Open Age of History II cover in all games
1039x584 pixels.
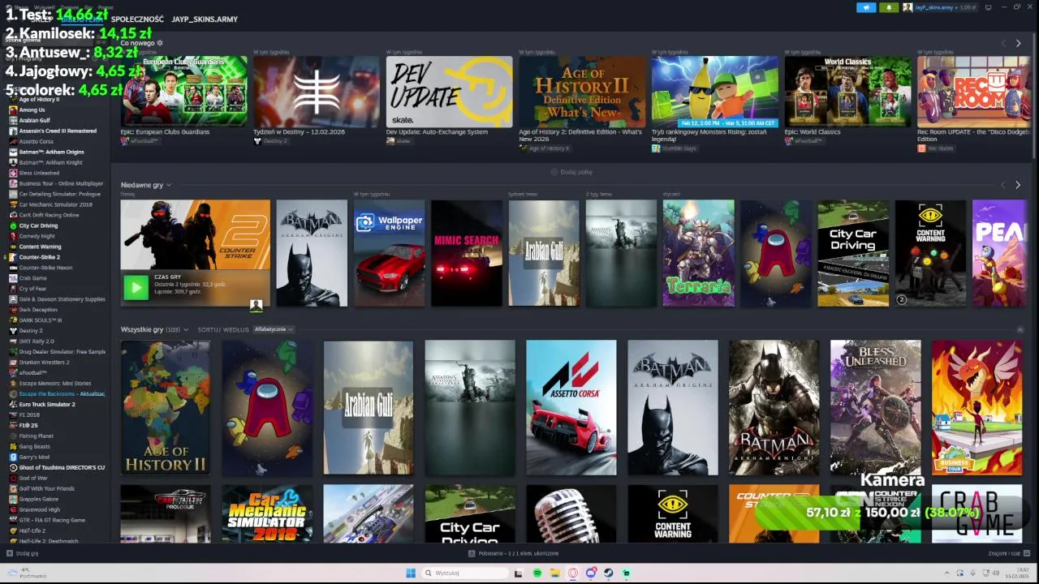166,407
